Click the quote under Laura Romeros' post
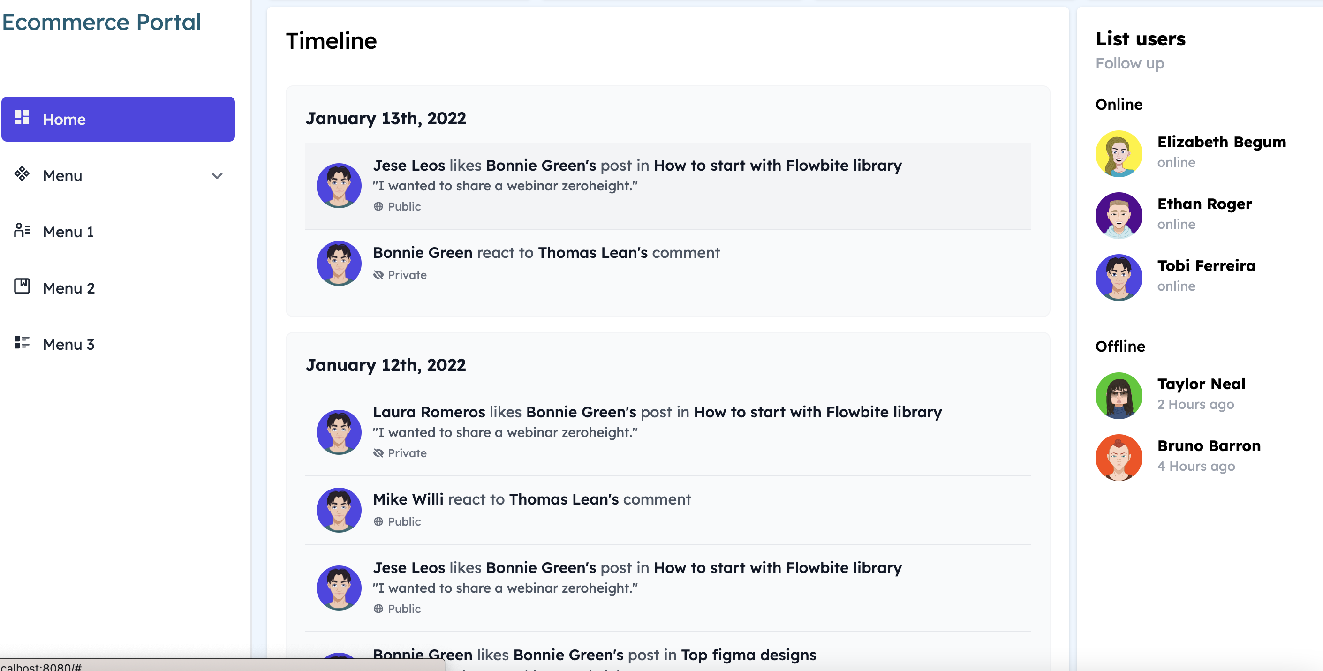 (505, 433)
